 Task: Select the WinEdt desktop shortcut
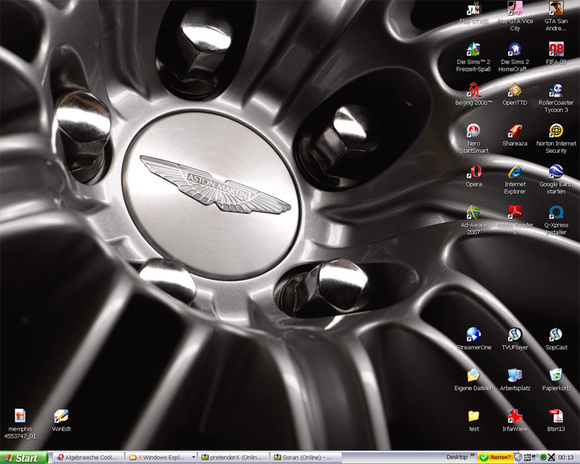[x=62, y=417]
